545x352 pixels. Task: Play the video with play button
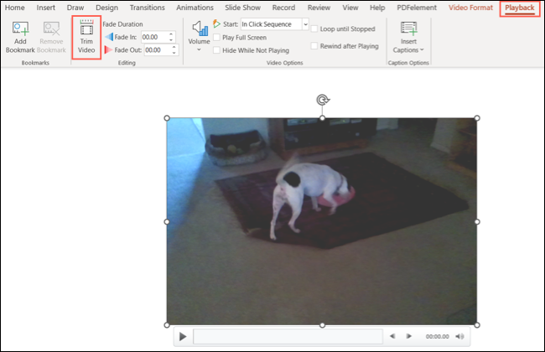(x=183, y=336)
